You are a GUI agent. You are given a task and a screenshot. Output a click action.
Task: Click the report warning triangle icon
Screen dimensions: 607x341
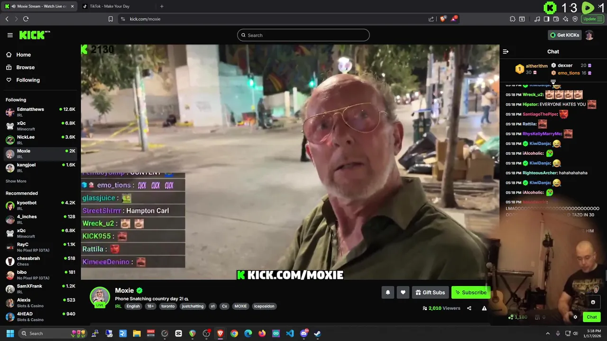484,308
